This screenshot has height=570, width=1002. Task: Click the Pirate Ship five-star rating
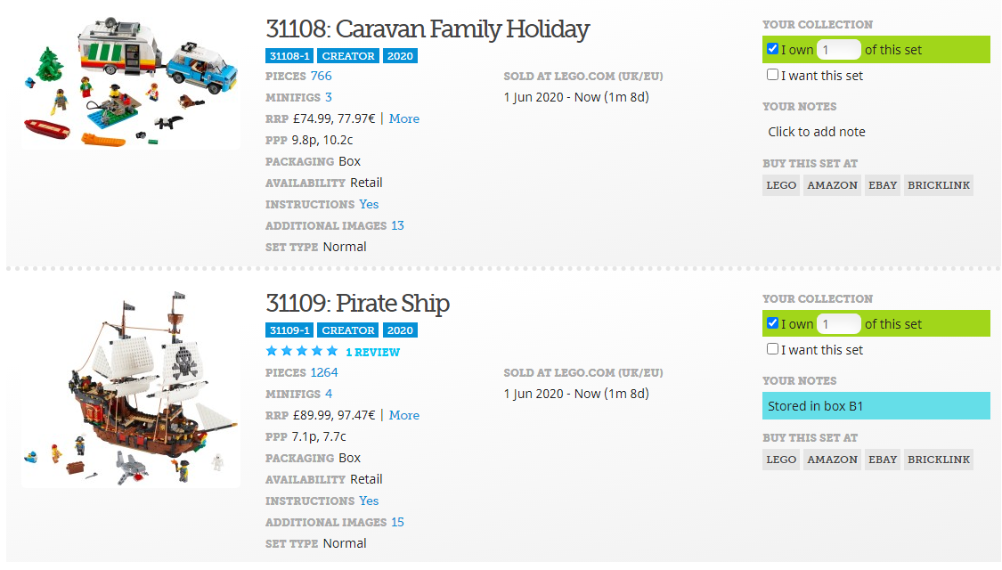(302, 351)
